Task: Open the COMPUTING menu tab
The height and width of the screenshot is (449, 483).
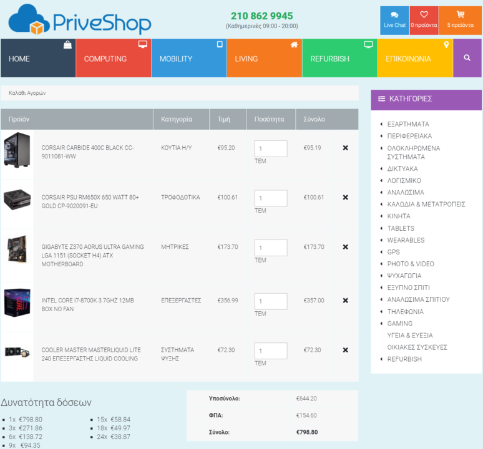Action: pos(114,58)
